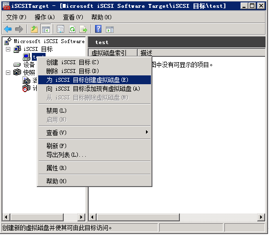Viewport: 269px width, 235px height.
Task: Open the Properties toolbar icon
Action: coord(61,29)
